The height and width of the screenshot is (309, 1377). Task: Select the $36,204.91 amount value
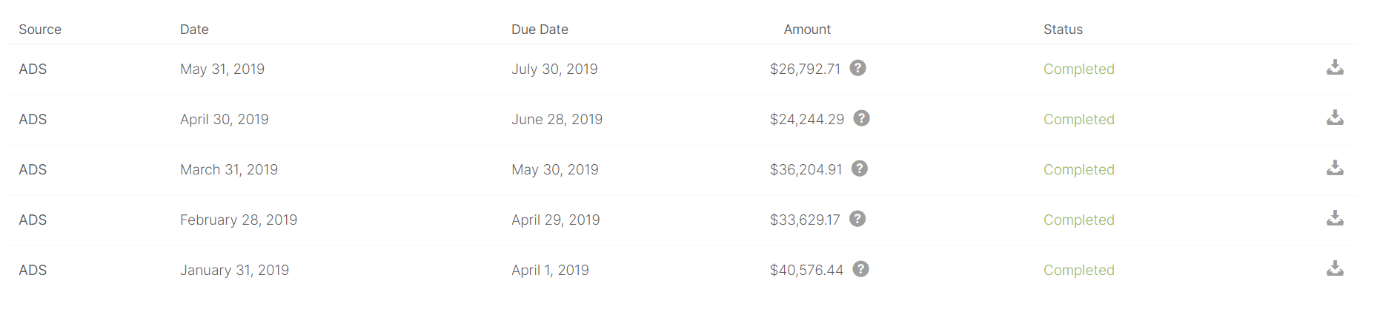806,170
